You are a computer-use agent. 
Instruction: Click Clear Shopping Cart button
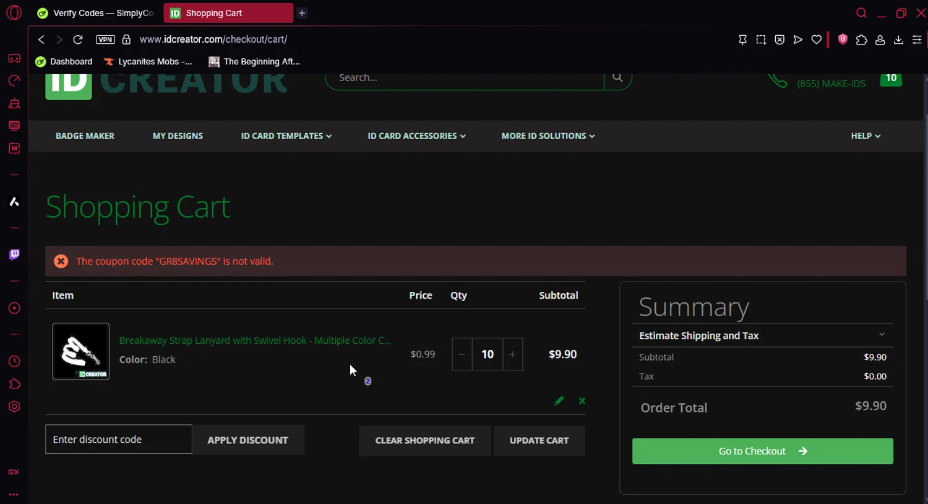425,441
